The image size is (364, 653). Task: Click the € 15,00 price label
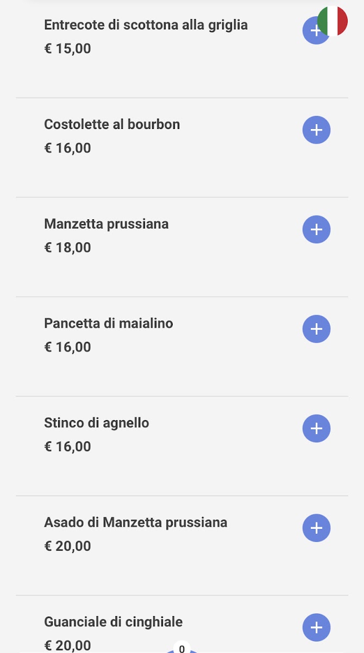(x=68, y=49)
